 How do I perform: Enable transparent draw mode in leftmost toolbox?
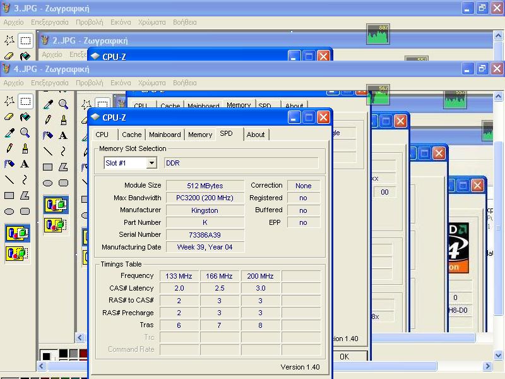pos(17,253)
